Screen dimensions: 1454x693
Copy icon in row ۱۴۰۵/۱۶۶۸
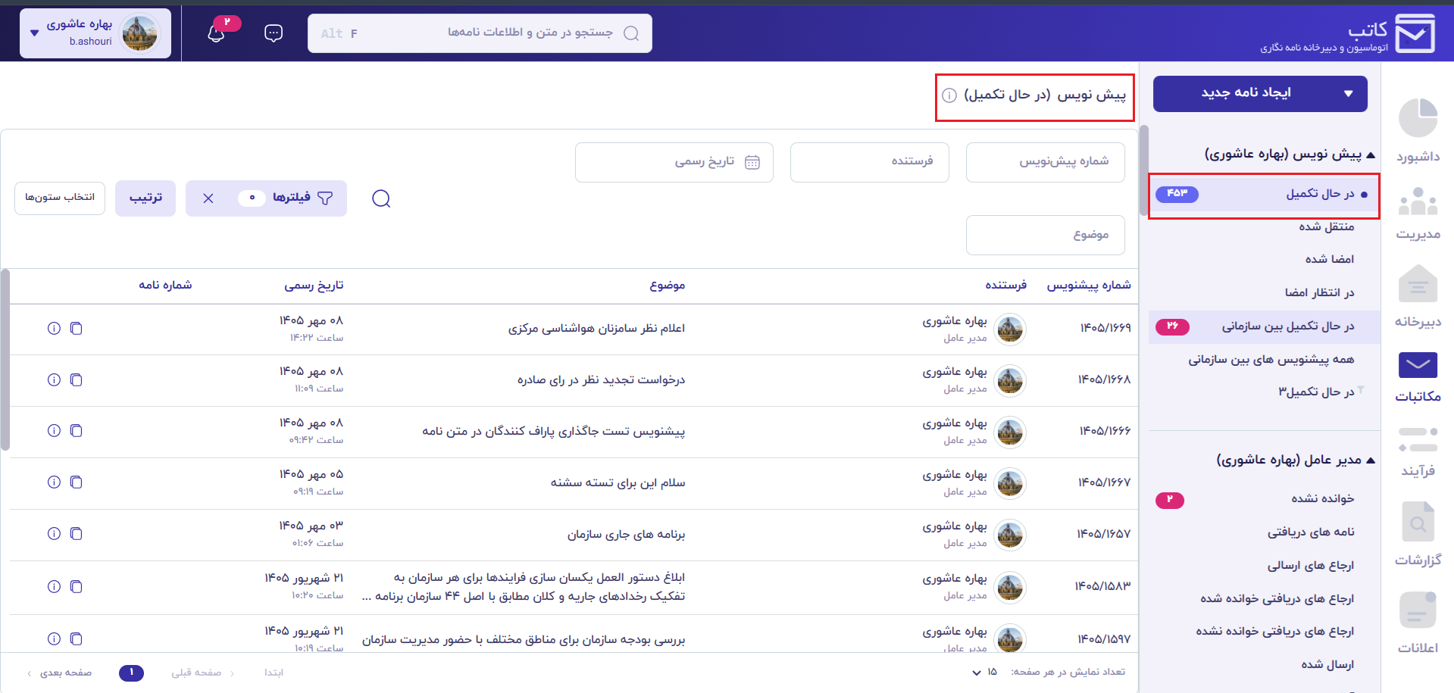(76, 379)
